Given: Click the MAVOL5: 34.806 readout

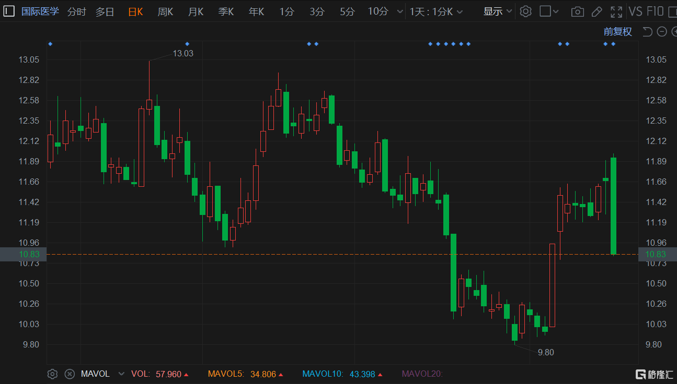Looking at the screenshot, I should 246,374.
